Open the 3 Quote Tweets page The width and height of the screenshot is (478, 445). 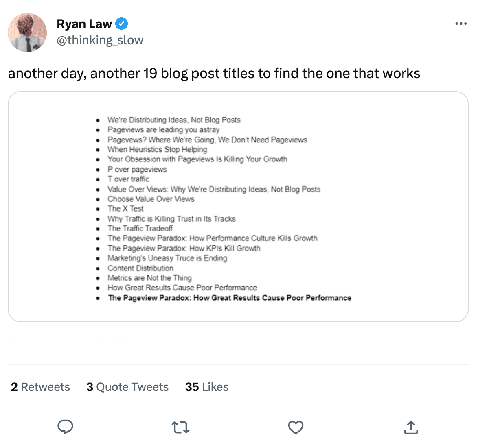127,387
